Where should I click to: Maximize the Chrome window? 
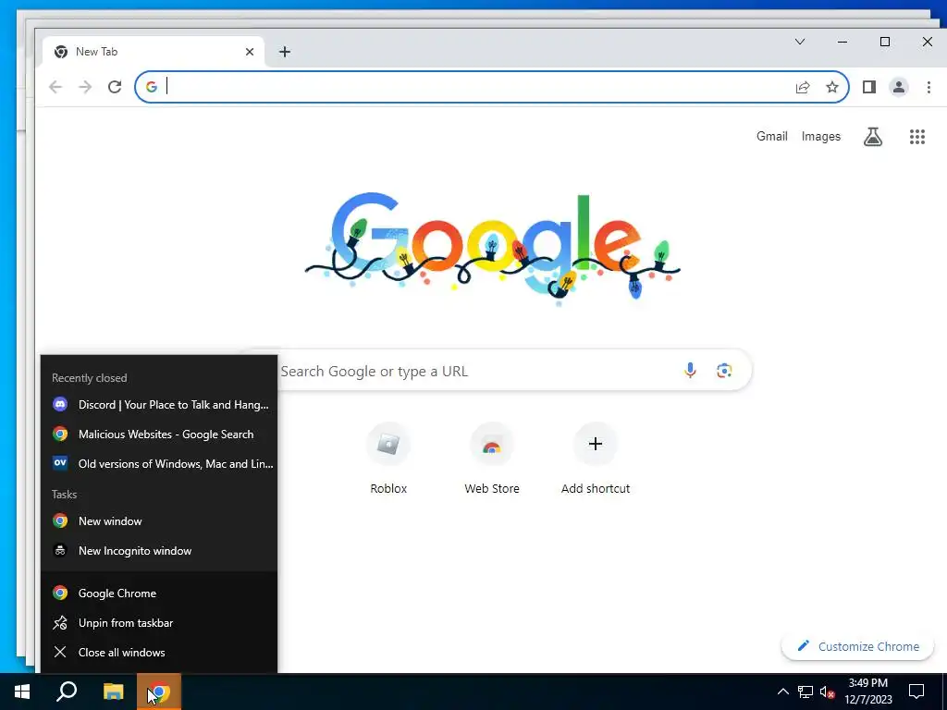(x=885, y=42)
